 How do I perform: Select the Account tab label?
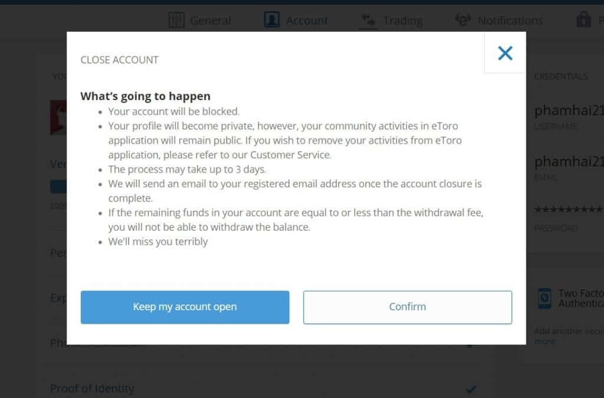click(307, 21)
